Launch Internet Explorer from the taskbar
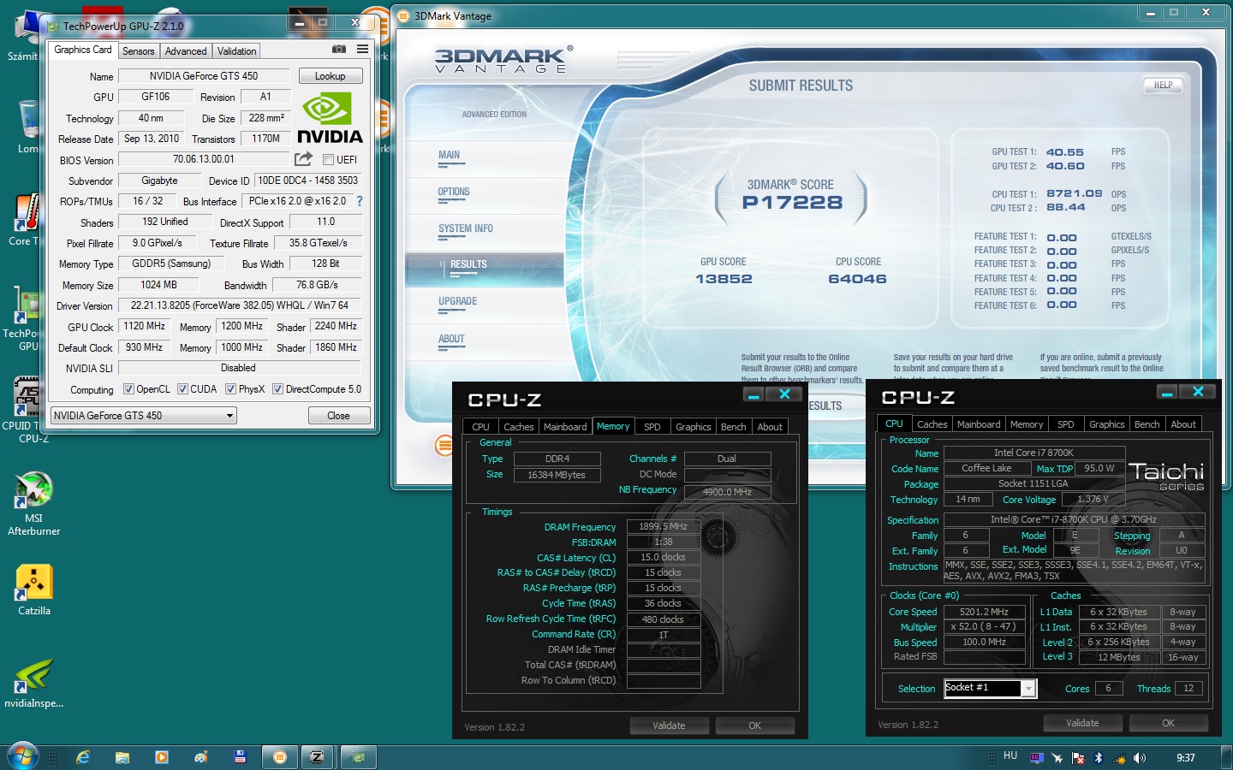Screen dimensions: 1233x770 pos(83,757)
